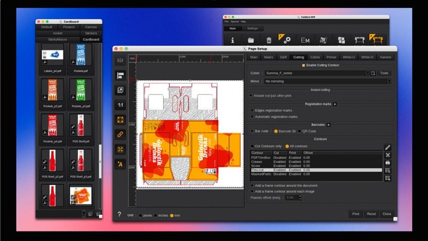The image size is (428, 241).
Task: Click the info icon in Caldera RIP toolbar
Action: click(x=232, y=40)
